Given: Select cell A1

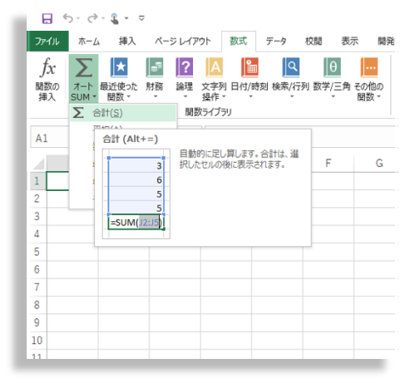Looking at the screenshot, I should tap(57, 181).
